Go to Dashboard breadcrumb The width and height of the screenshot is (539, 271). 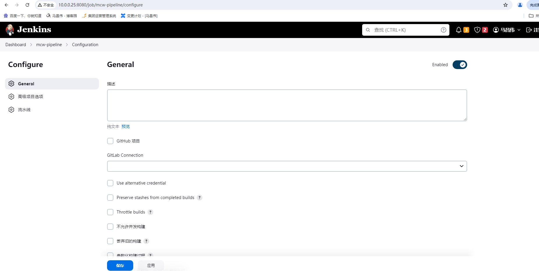[16, 45]
